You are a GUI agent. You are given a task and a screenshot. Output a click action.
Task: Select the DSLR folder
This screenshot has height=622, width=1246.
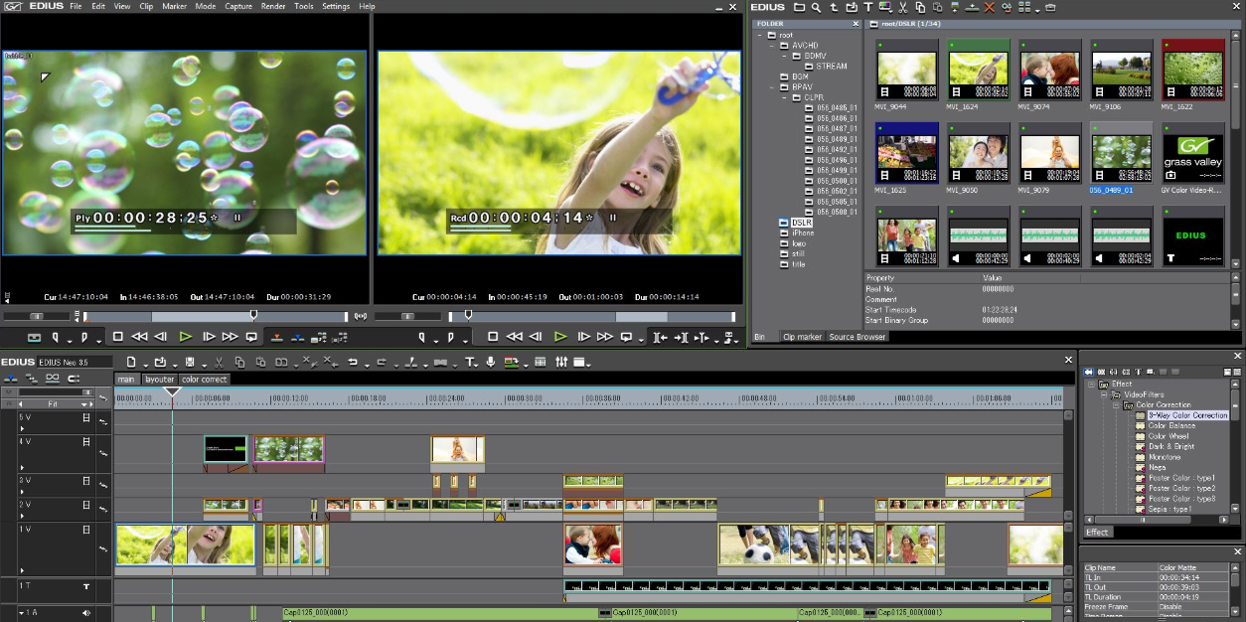click(x=803, y=223)
